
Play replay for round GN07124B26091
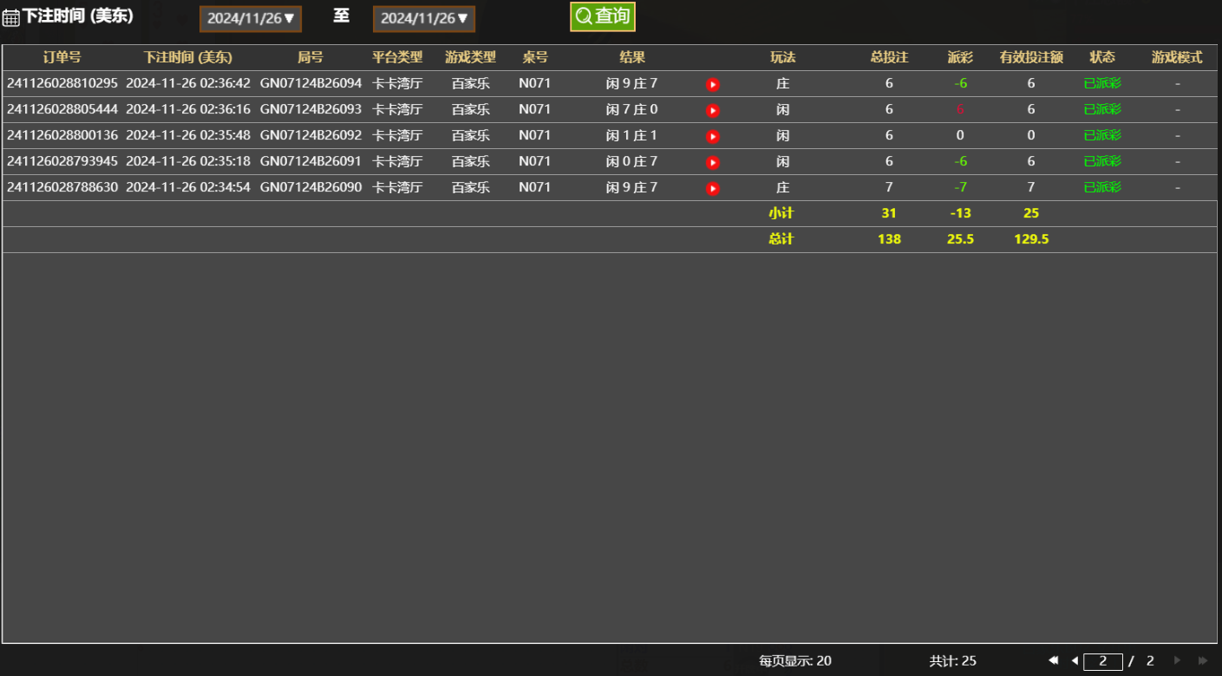[713, 163]
